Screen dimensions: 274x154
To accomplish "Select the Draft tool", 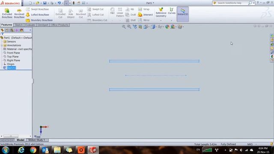I will click(x=131, y=15).
